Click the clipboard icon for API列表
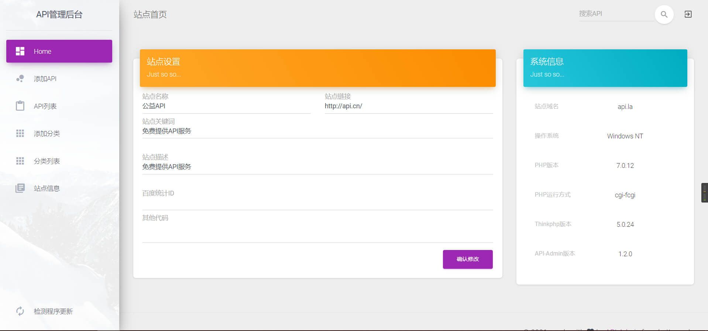The image size is (708, 331). click(20, 106)
